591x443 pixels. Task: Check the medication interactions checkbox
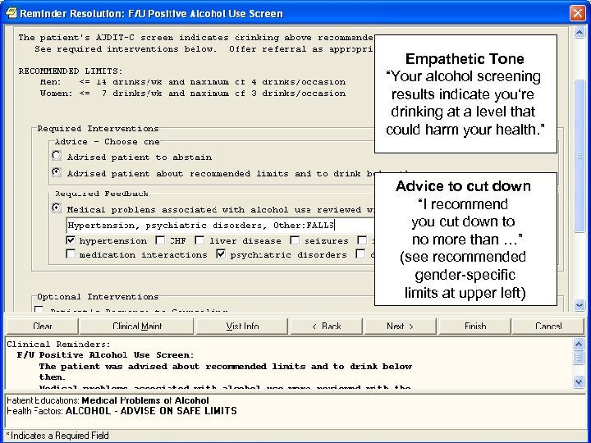pyautogui.click(x=71, y=253)
